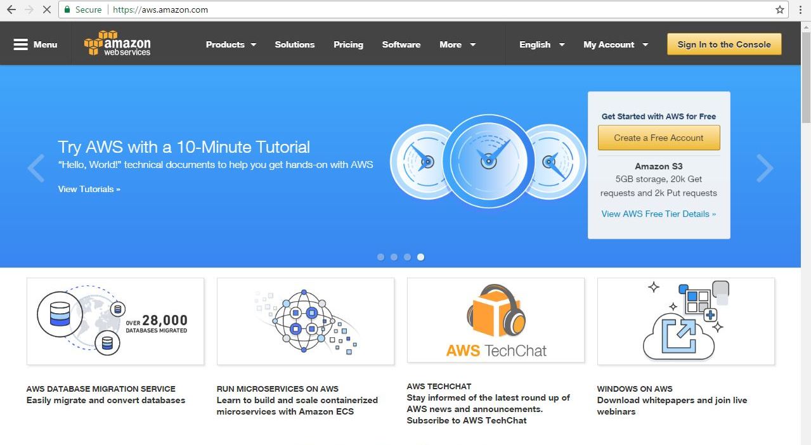Click the Amazon S3 free tier heading

tap(659, 166)
